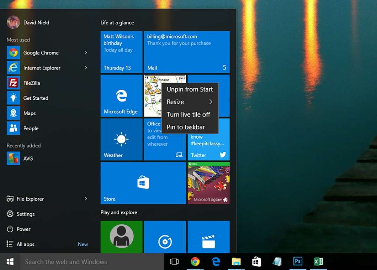Show All apps list
The height and width of the screenshot is (270, 377).
tap(26, 244)
